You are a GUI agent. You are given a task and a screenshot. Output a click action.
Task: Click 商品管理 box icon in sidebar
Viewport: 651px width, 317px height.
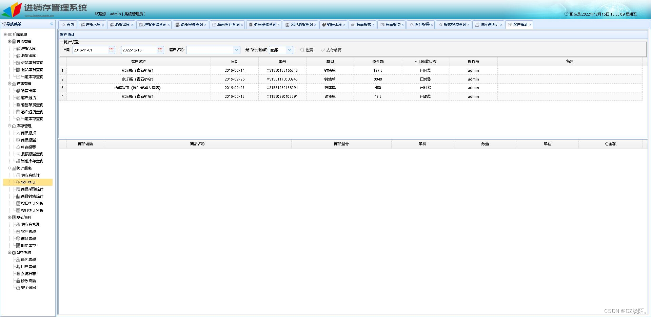18,239
